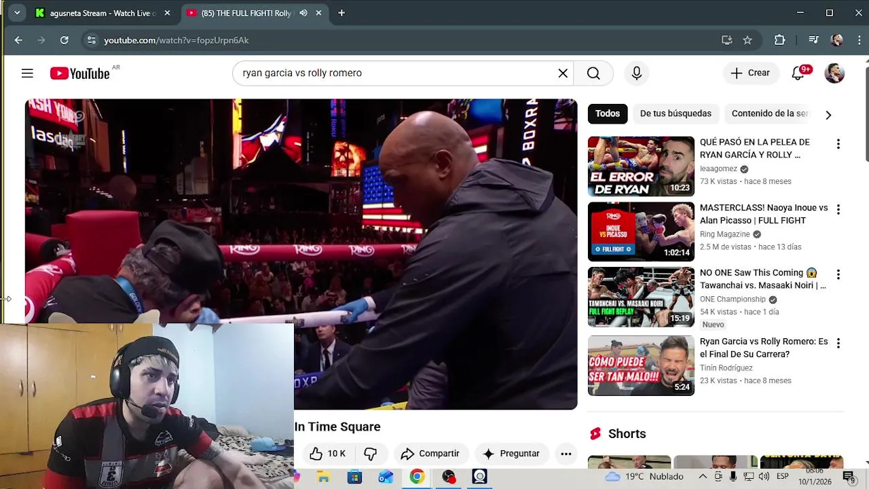Click the Crear button
This screenshot has height=489, width=869.
click(x=750, y=73)
